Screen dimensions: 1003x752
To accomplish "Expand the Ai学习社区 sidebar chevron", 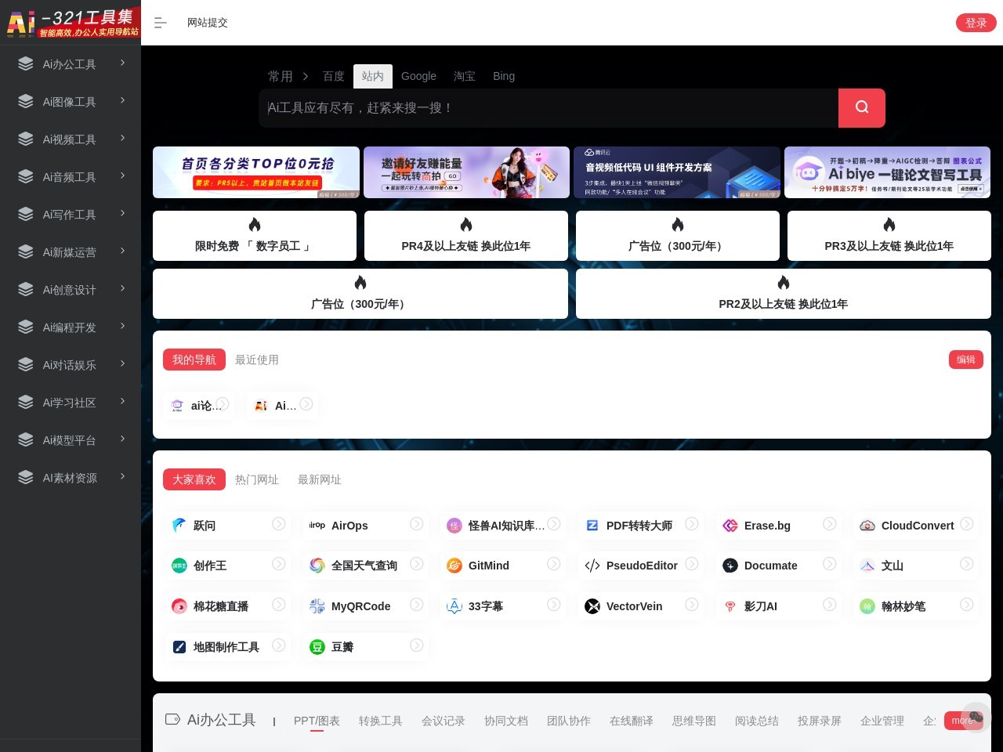I will coord(123,401).
